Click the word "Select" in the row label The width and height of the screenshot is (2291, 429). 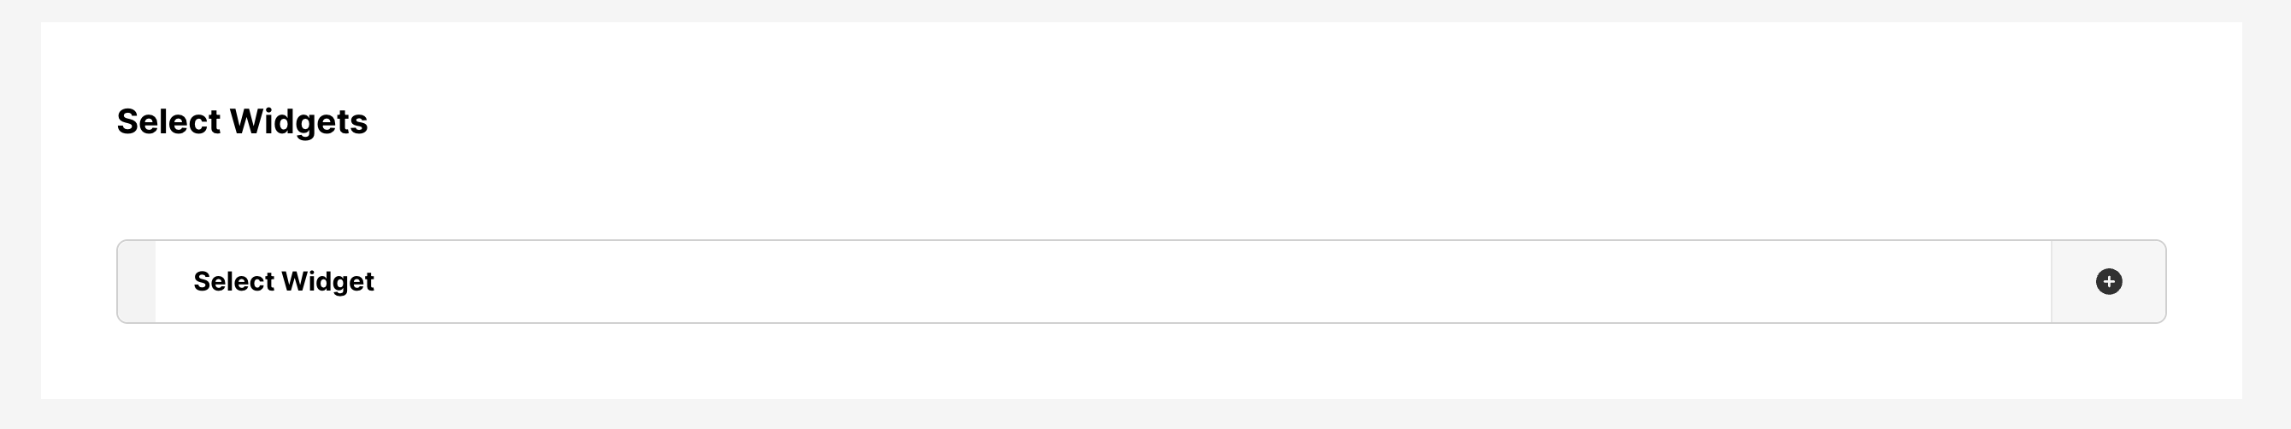(234, 281)
